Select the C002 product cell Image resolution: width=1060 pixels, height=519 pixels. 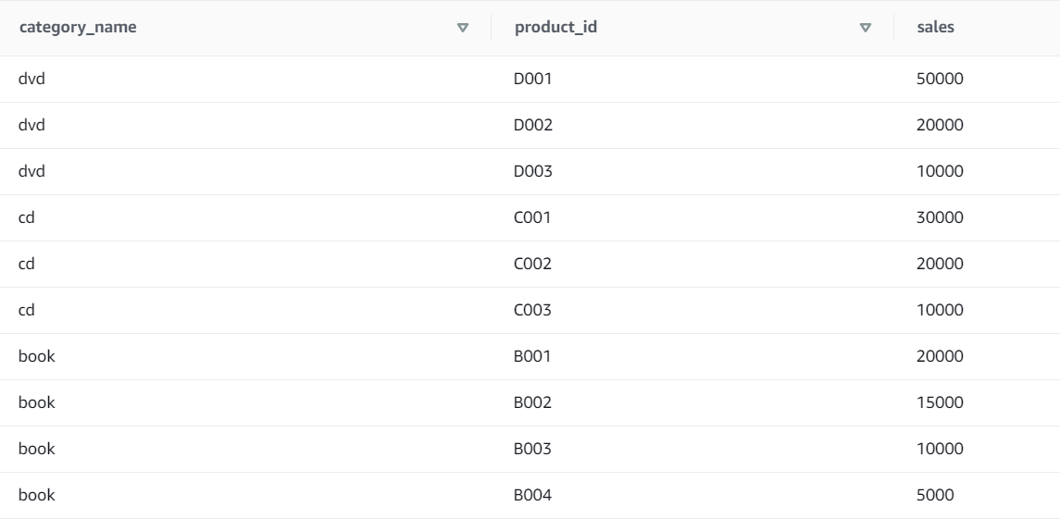(x=533, y=265)
